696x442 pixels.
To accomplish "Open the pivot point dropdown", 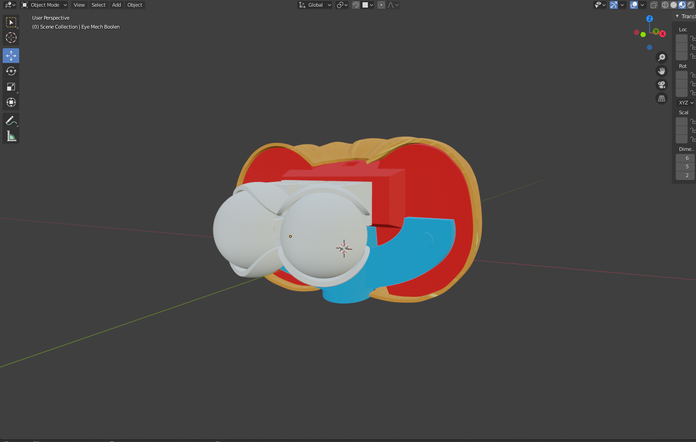I will click(342, 5).
